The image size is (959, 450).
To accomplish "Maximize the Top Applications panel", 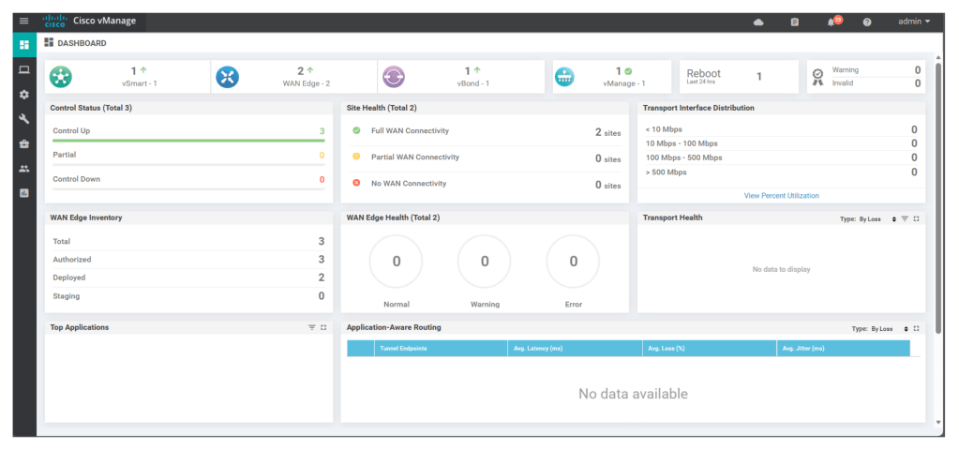I will (x=323, y=328).
